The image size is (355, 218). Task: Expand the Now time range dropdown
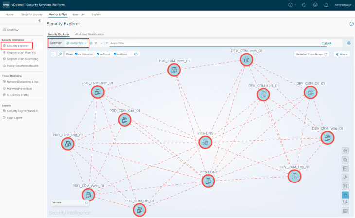[x=341, y=54]
